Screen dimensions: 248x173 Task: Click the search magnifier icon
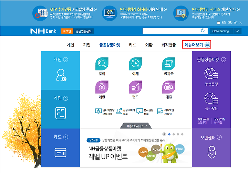(x=203, y=31)
